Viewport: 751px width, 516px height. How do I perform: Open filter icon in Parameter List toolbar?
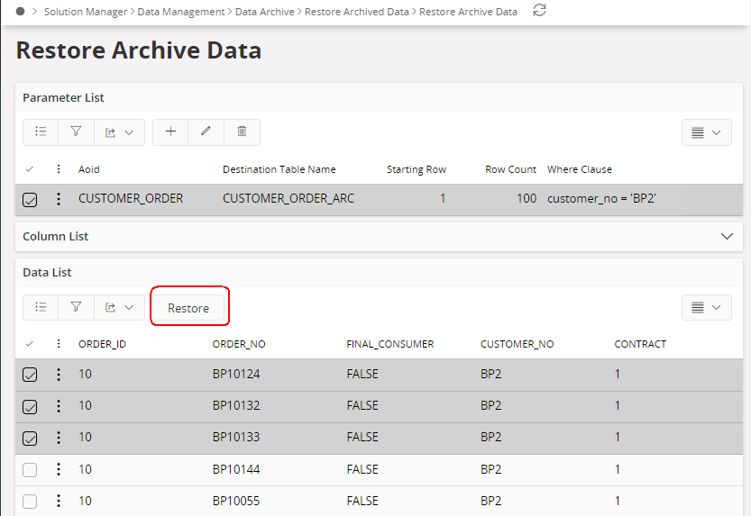[x=76, y=131]
